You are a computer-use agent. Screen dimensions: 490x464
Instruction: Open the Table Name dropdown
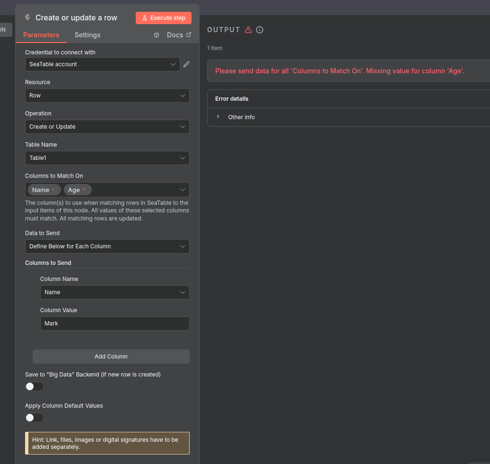tap(107, 158)
